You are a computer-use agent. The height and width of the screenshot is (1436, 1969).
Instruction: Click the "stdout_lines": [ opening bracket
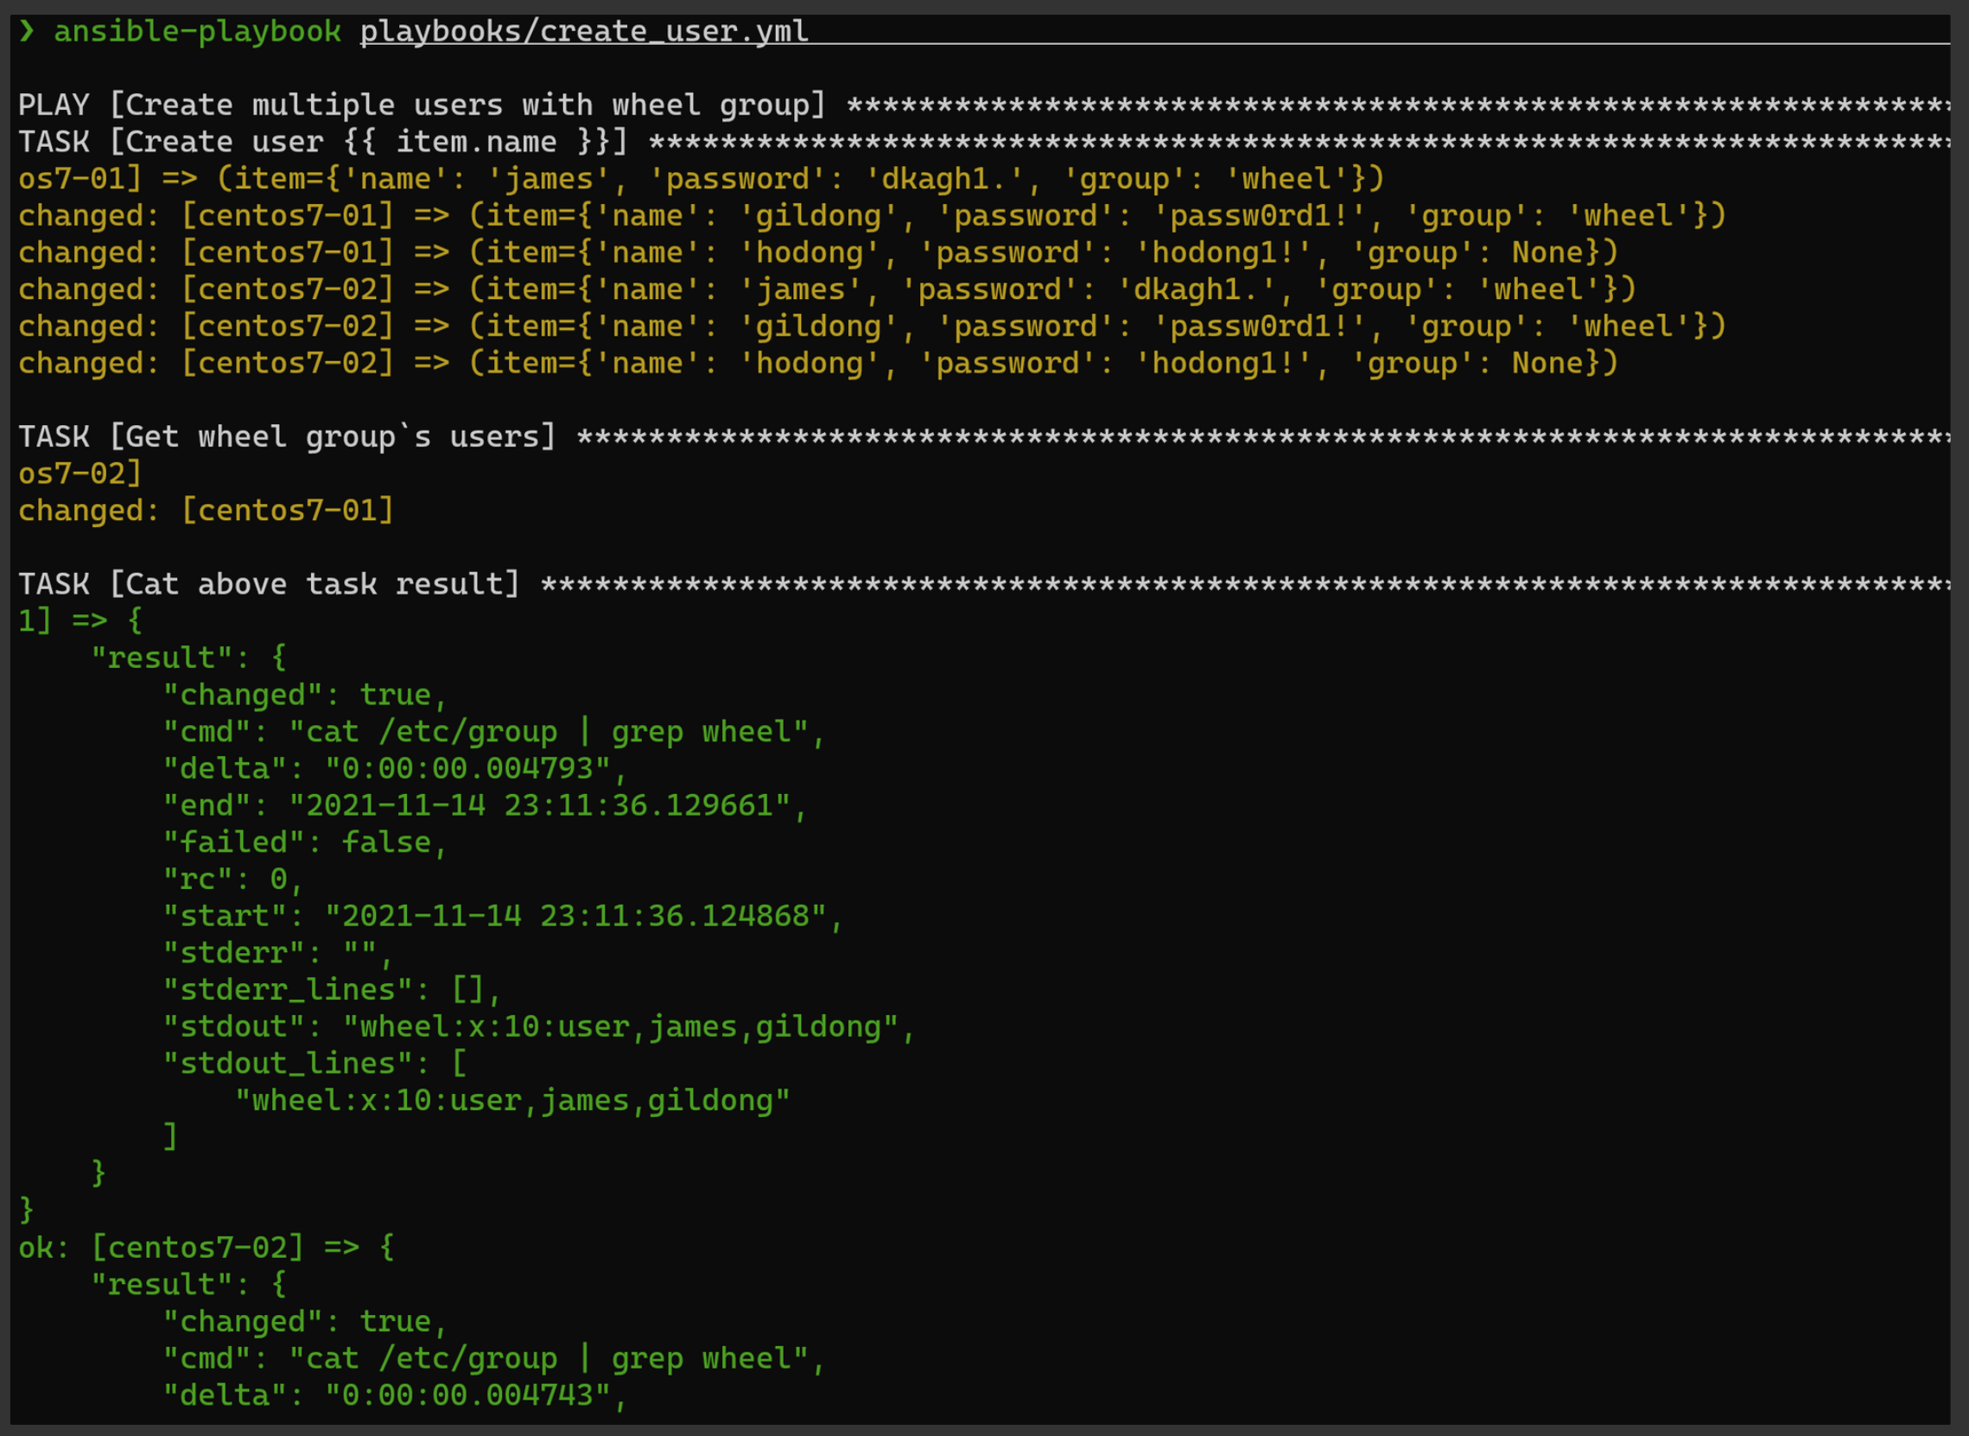coord(459,1063)
